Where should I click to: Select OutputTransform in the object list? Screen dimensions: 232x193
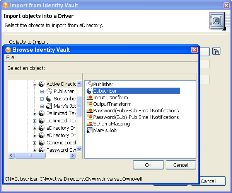(112, 104)
